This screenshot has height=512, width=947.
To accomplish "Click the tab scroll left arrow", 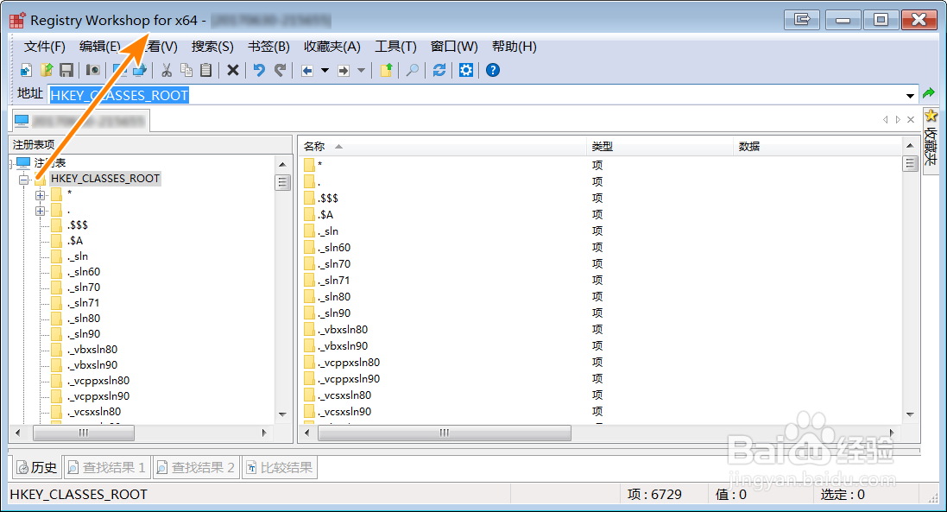I will (x=886, y=119).
